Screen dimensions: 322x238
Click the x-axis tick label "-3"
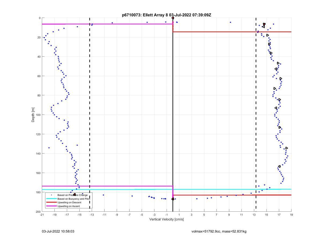pyautogui.click(x=154, y=215)
